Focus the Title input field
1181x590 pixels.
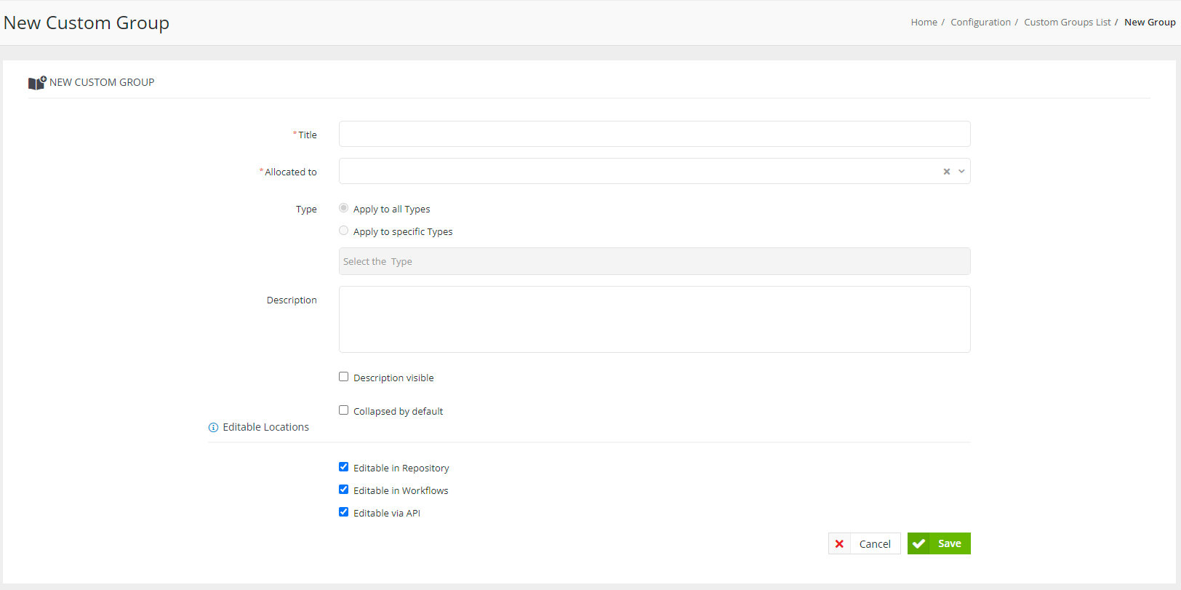(654, 134)
